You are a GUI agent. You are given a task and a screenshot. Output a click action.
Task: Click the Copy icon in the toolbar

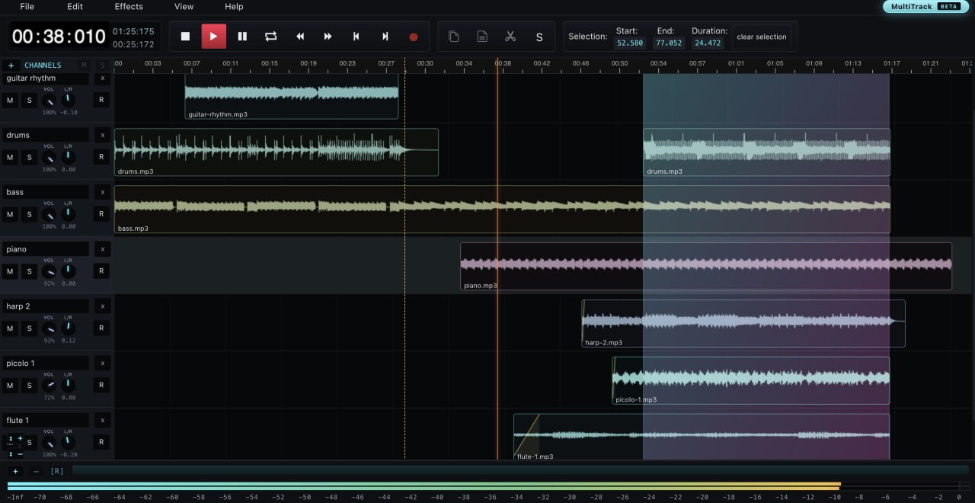(453, 36)
